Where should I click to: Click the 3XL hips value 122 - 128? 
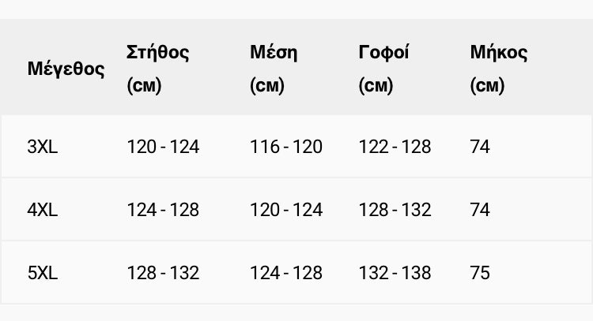[x=395, y=147]
